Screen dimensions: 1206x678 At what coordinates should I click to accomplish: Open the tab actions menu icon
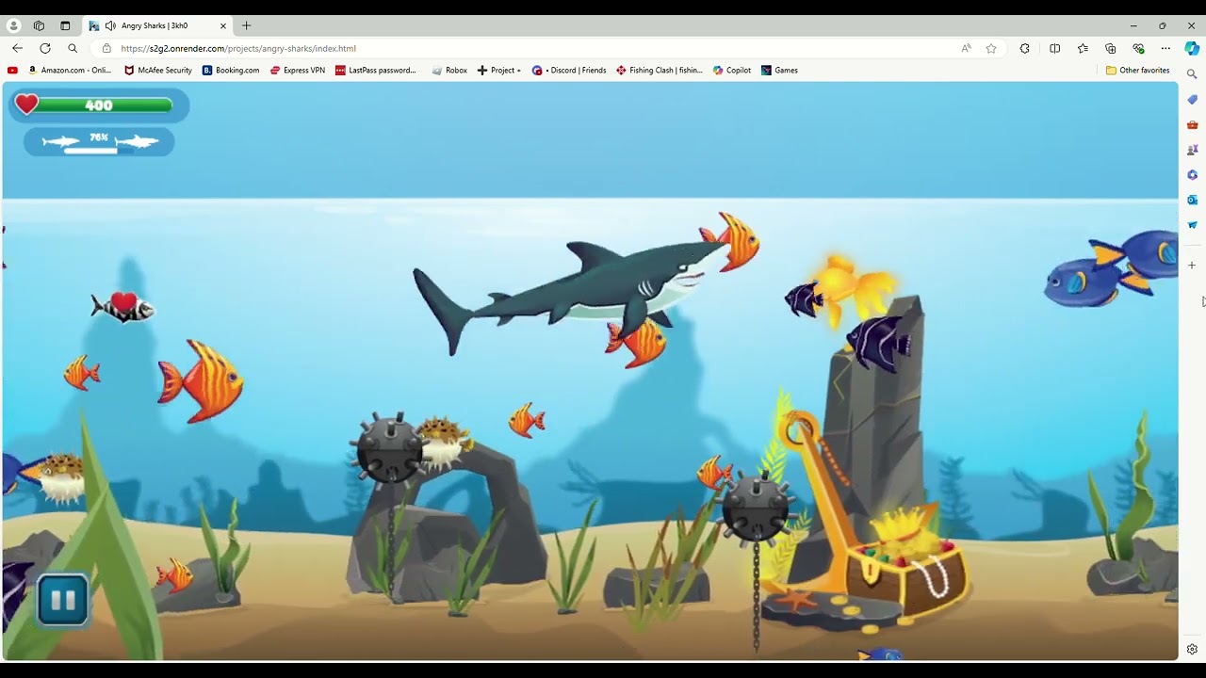click(65, 25)
